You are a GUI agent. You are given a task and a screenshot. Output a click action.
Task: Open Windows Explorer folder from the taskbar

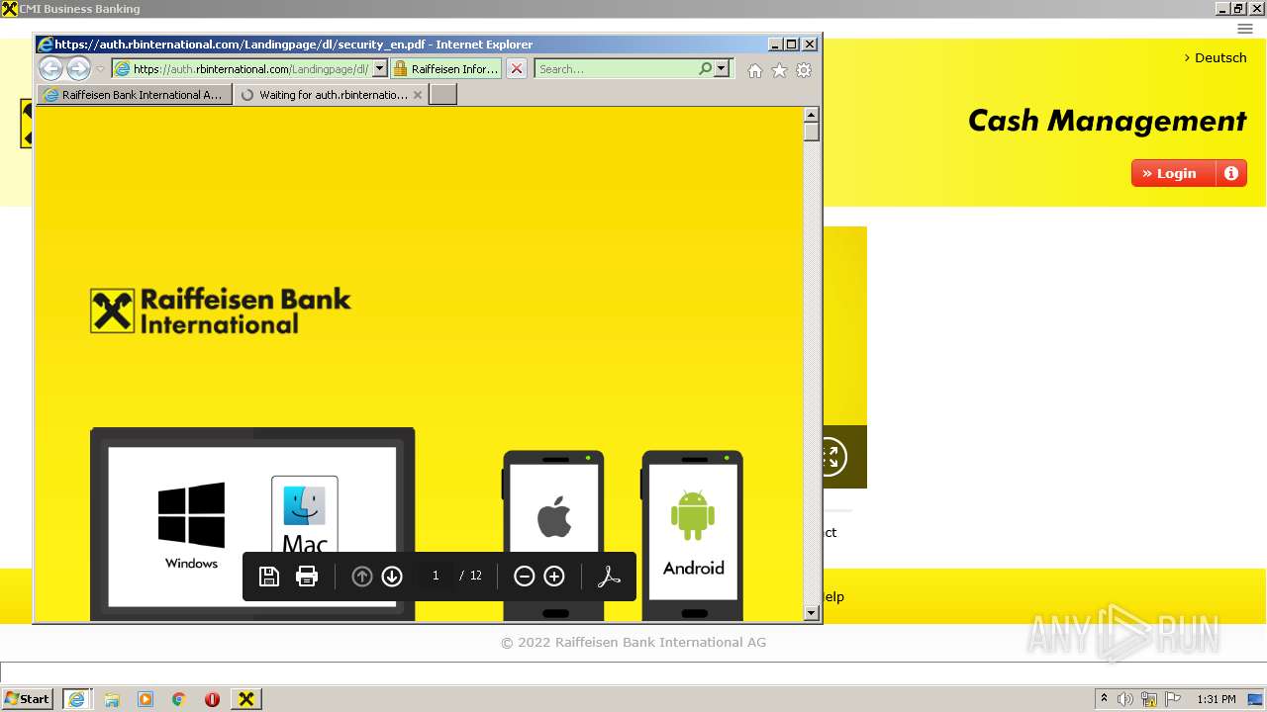(x=112, y=699)
